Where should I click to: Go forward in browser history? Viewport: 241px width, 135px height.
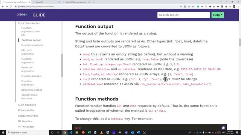pyautogui.click(x=7, y=7)
